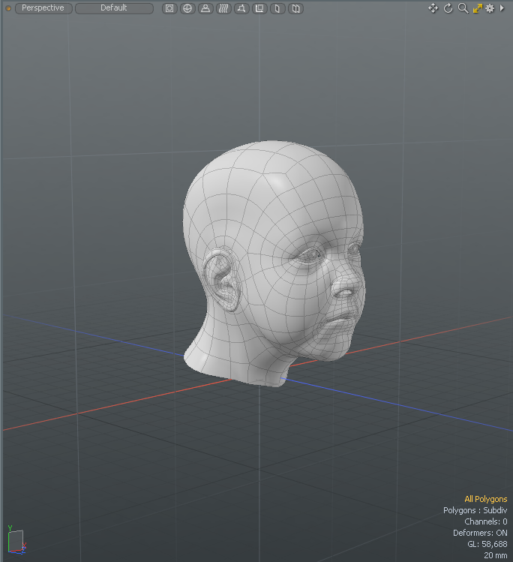Expand the small arrow at toolbar's right end
The image size is (513, 562).
(502, 8)
